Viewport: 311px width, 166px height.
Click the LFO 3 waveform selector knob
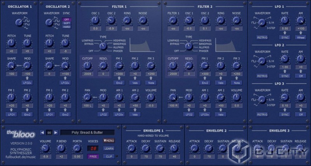[x=262, y=100]
